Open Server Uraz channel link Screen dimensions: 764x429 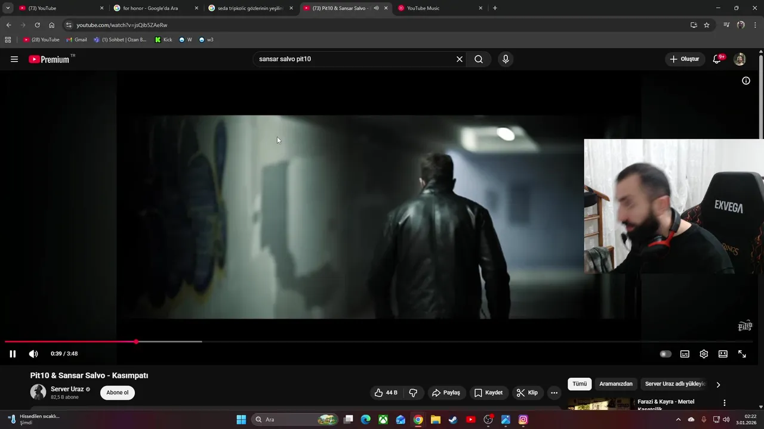[67, 389]
